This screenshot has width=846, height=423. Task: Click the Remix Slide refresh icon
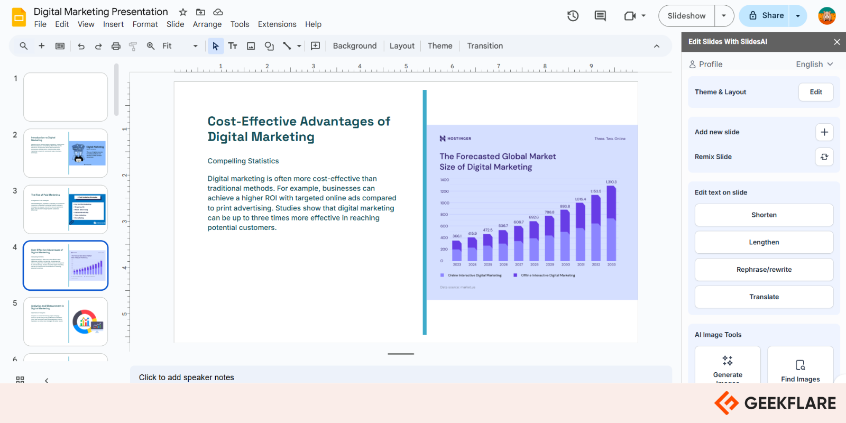click(824, 157)
